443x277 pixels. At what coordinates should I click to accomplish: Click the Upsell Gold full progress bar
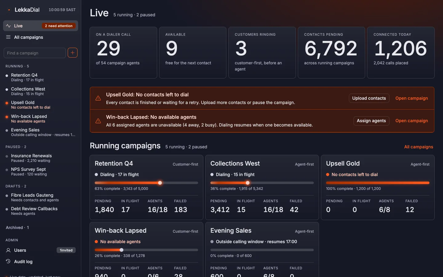click(378, 183)
